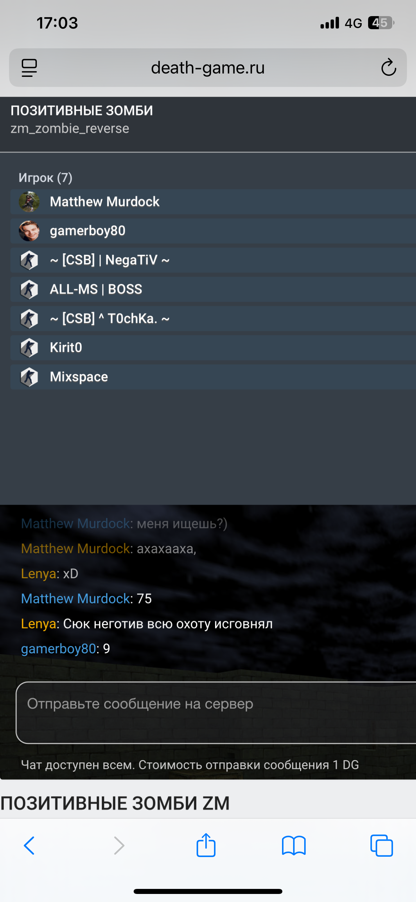The width and height of the screenshot is (416, 902).
Task: Tap gamerboy80 name in chat log
Action: pos(58,649)
